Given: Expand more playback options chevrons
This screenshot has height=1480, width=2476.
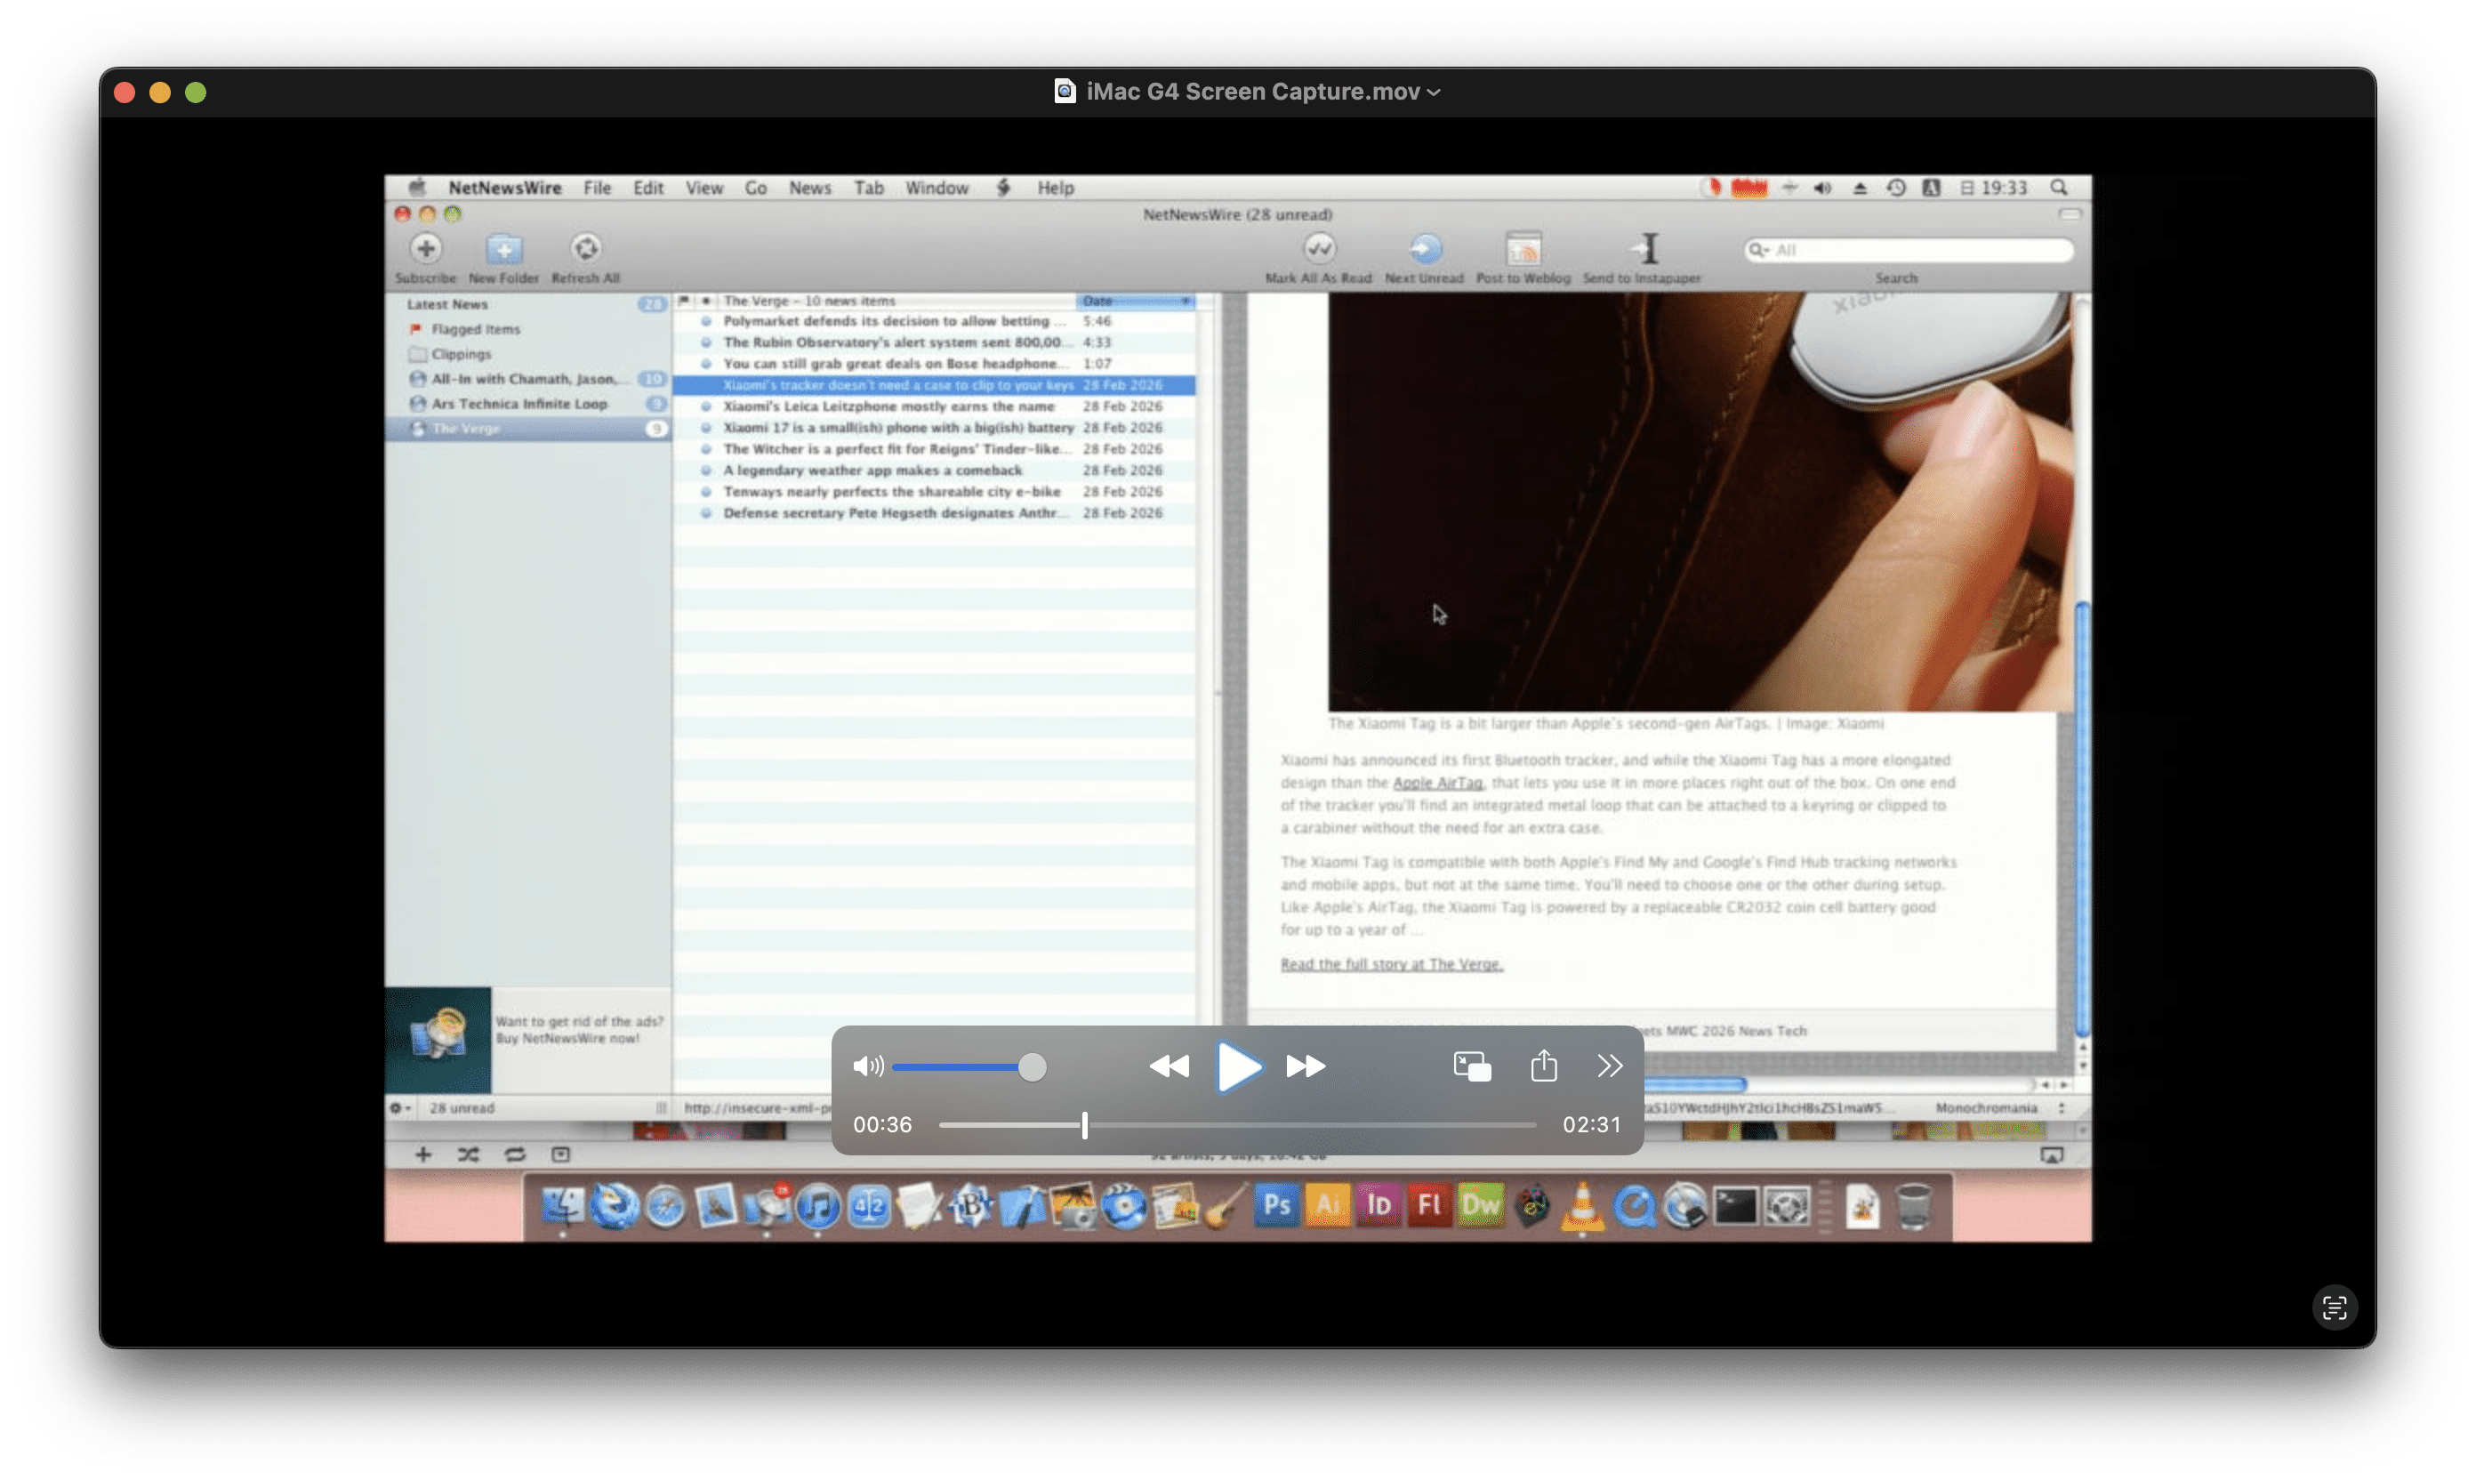Looking at the screenshot, I should coord(1610,1066).
